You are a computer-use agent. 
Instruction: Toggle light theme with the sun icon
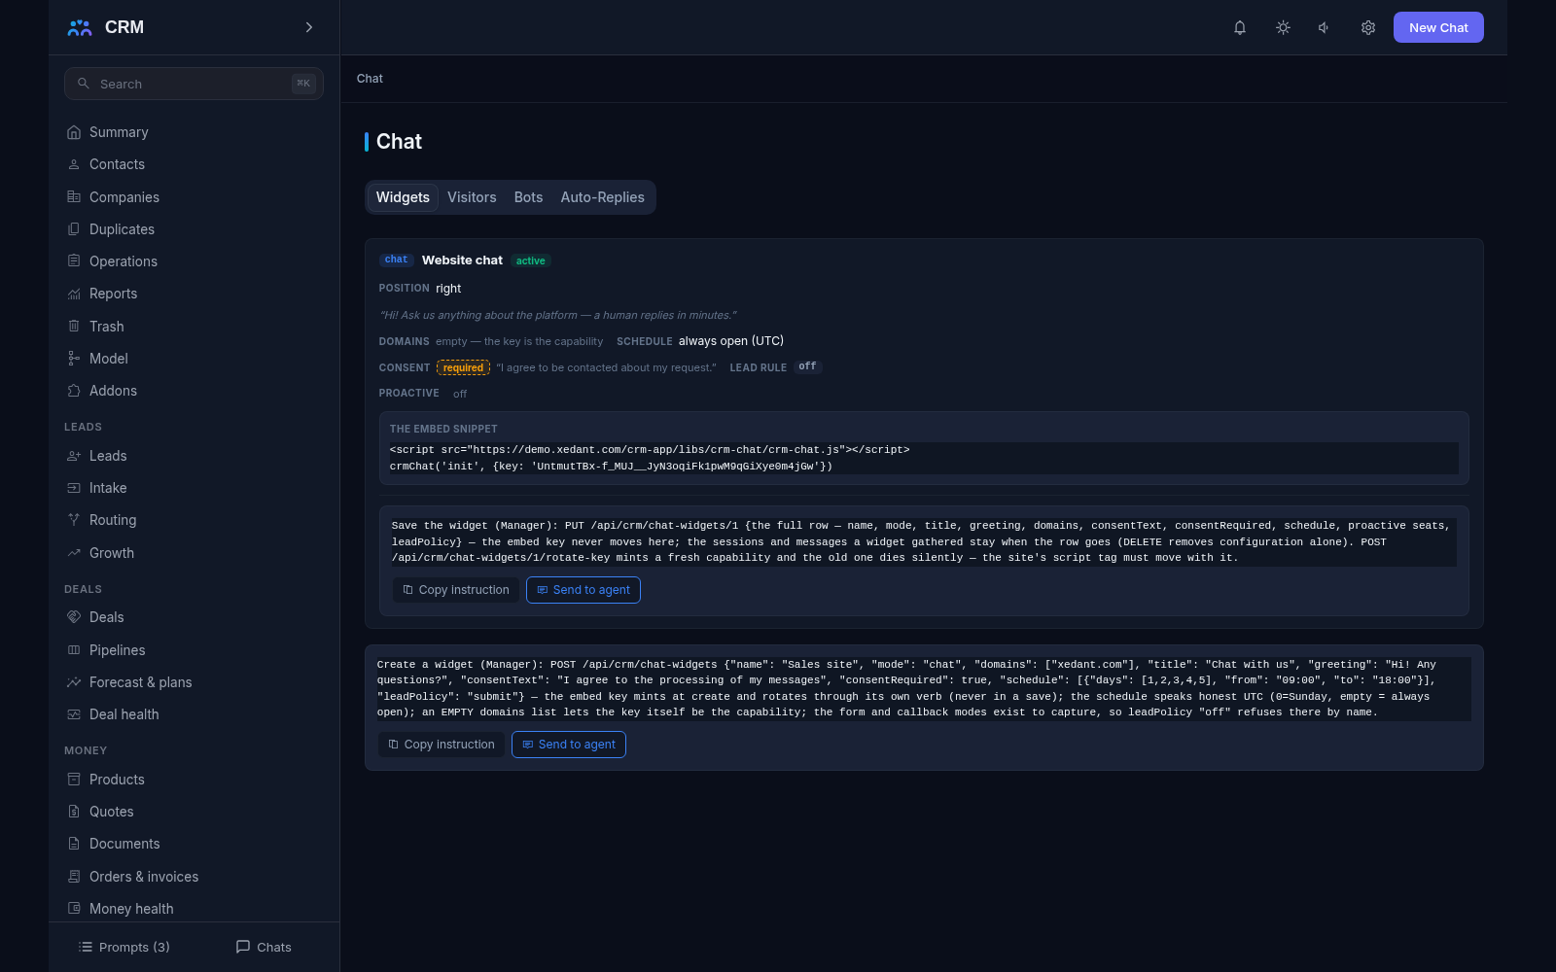(1283, 27)
